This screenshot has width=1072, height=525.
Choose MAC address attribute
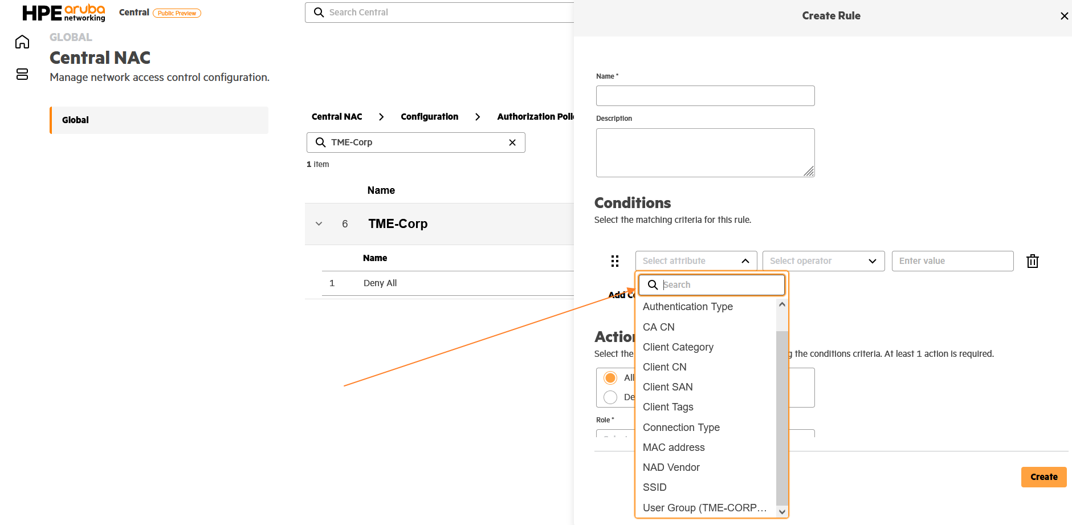click(706, 447)
